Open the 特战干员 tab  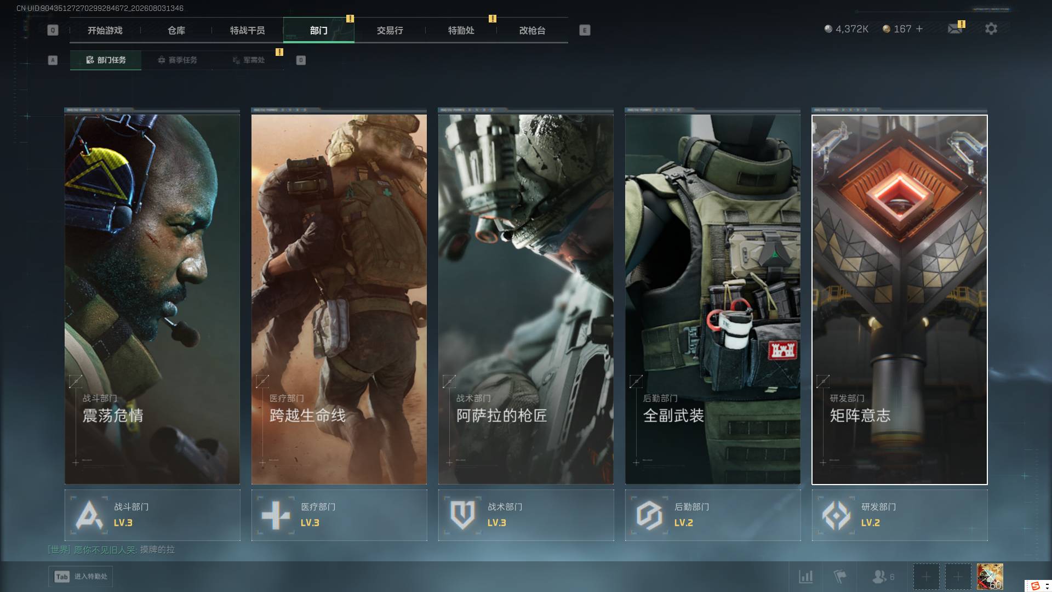[x=248, y=31]
